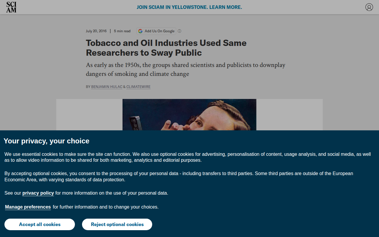Visit the ClimateWire author link
The image size is (379, 237).
click(138, 87)
